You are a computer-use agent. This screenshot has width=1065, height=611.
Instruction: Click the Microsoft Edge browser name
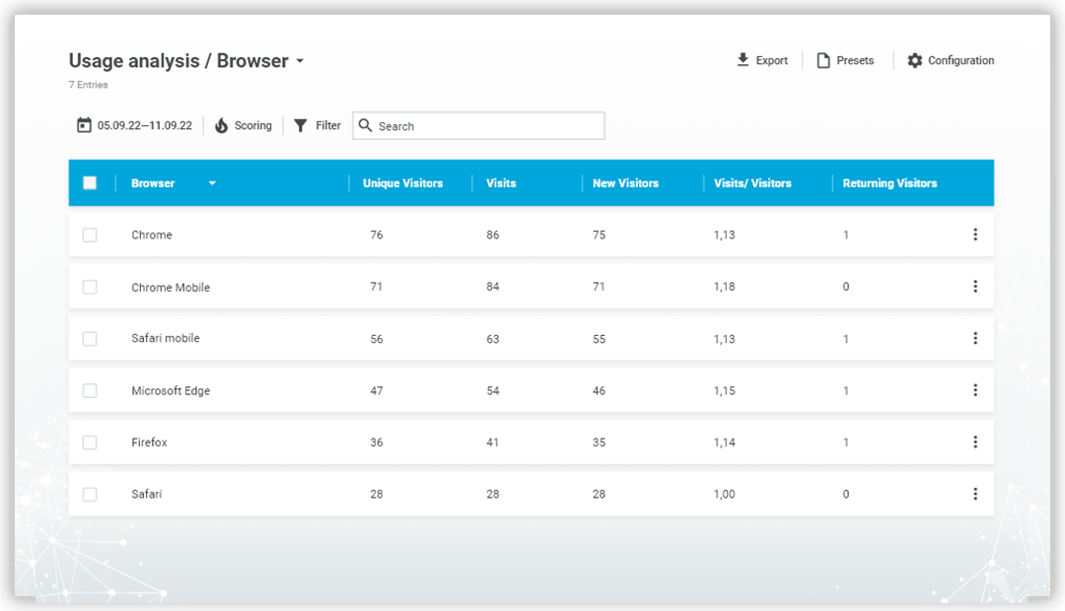[171, 390]
